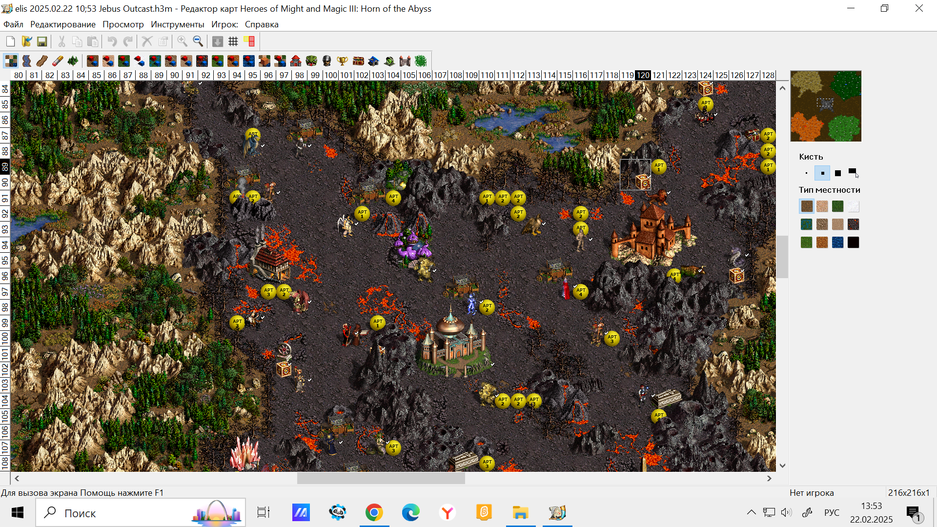Screen dimensions: 937x527
Task: Open the towns object palette
Action: pos(296,61)
